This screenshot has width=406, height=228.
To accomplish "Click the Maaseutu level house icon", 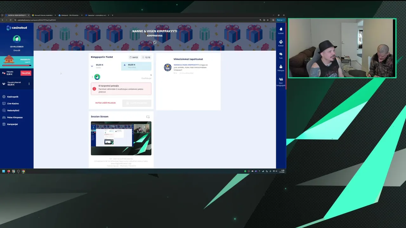I will coord(9,60).
